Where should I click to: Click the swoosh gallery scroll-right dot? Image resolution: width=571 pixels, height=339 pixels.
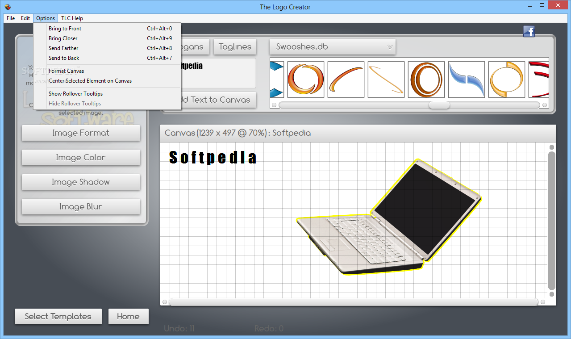545,105
